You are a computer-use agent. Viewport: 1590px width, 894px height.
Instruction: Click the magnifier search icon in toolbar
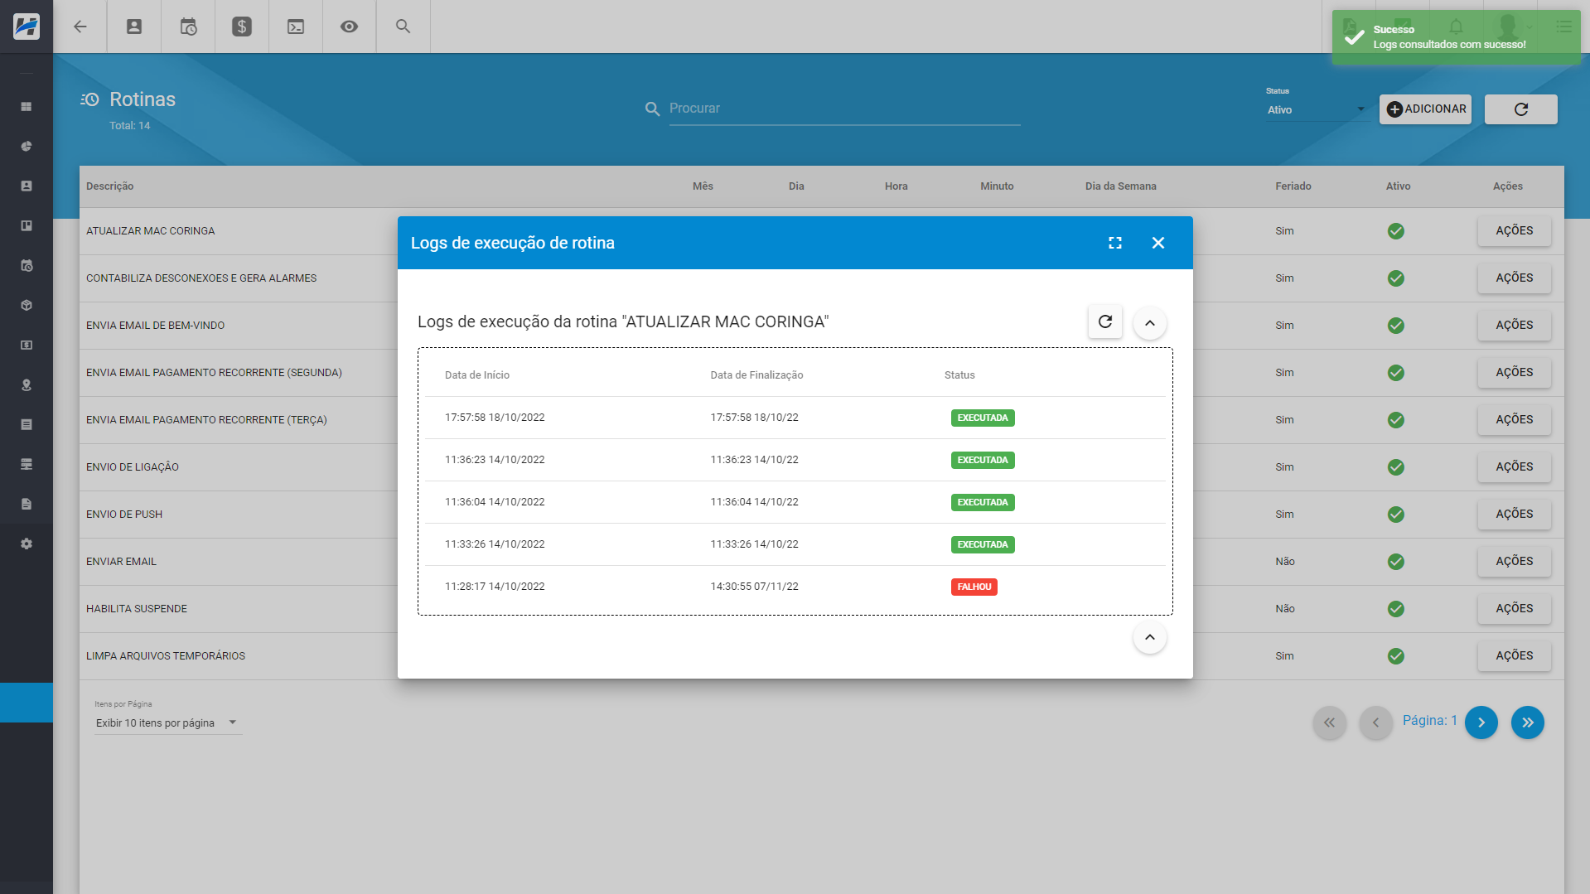[404, 27]
